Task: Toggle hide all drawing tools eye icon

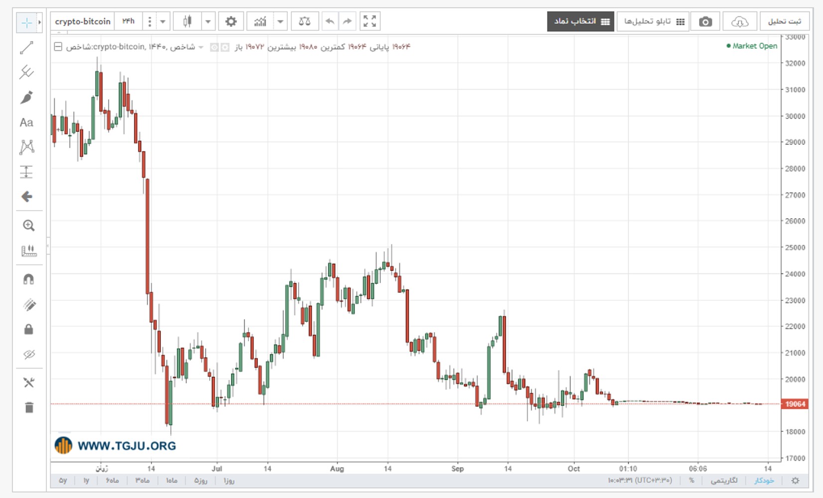Action: pyautogui.click(x=29, y=354)
